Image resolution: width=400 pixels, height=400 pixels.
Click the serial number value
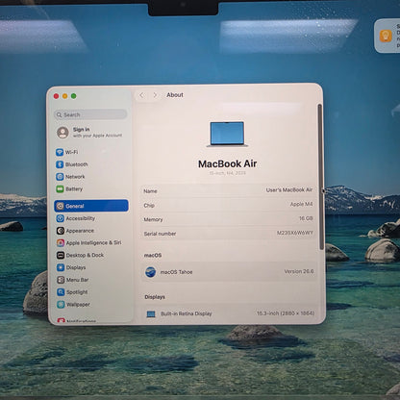point(295,233)
